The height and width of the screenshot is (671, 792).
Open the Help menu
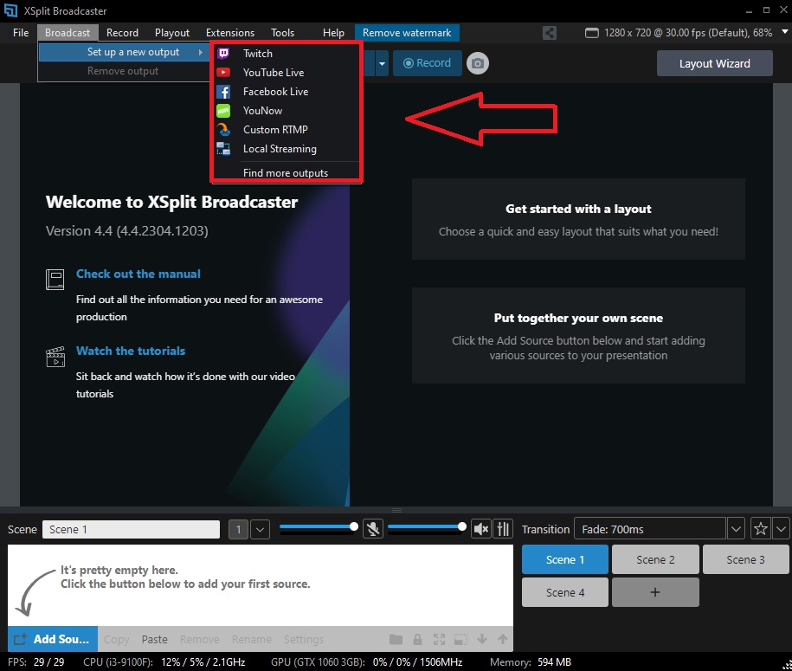(333, 33)
